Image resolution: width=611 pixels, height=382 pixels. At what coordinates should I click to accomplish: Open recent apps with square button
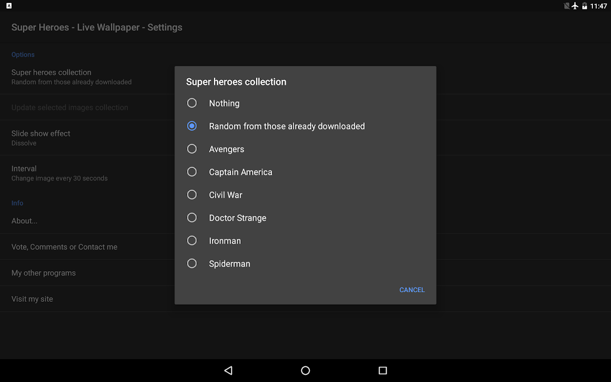[382, 371]
